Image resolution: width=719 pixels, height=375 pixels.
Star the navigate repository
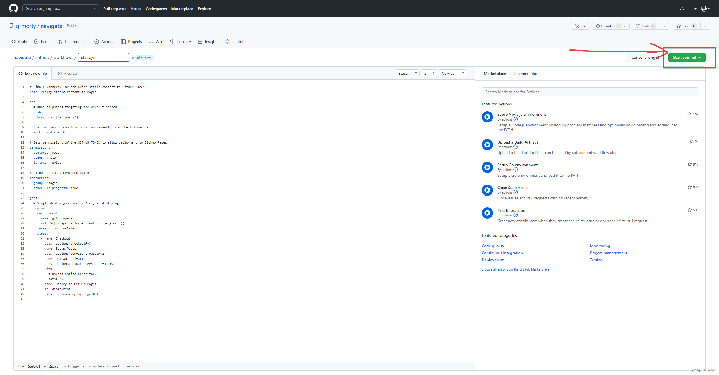pos(686,26)
